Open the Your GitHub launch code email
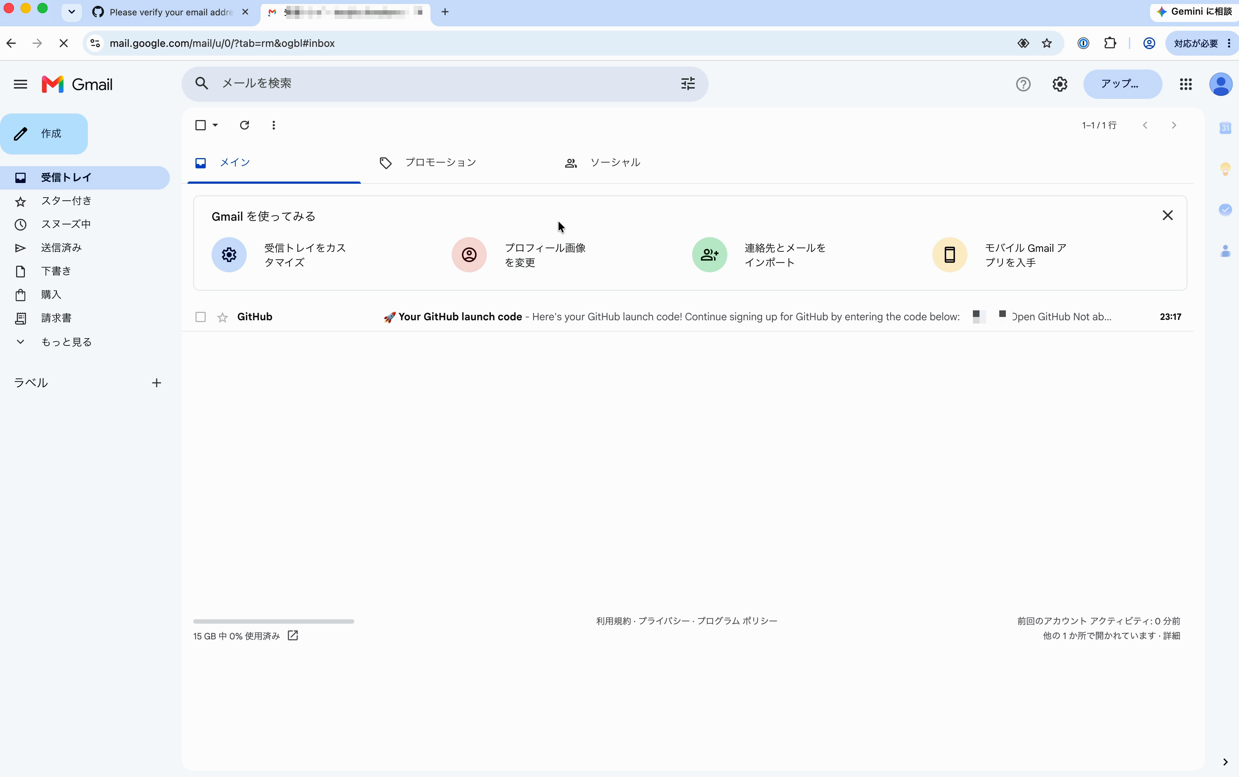This screenshot has width=1239, height=777. pyautogui.click(x=687, y=317)
